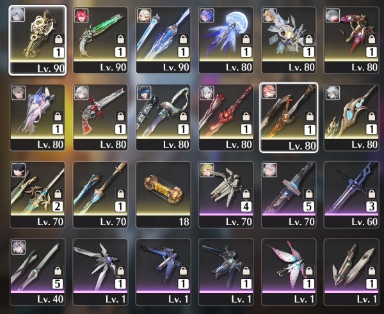This screenshot has height=314, width=384.
Task: Choose the pink butterfly-wing weapon
Action: coord(289,272)
